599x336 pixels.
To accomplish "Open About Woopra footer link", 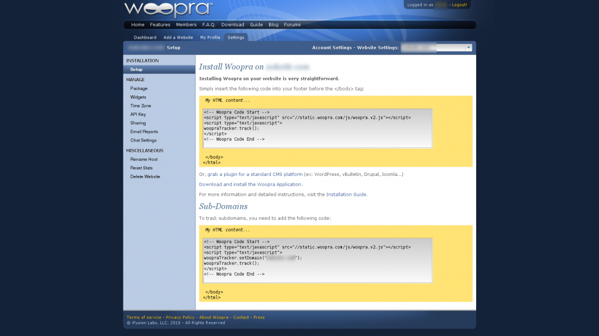I will [x=214, y=317].
